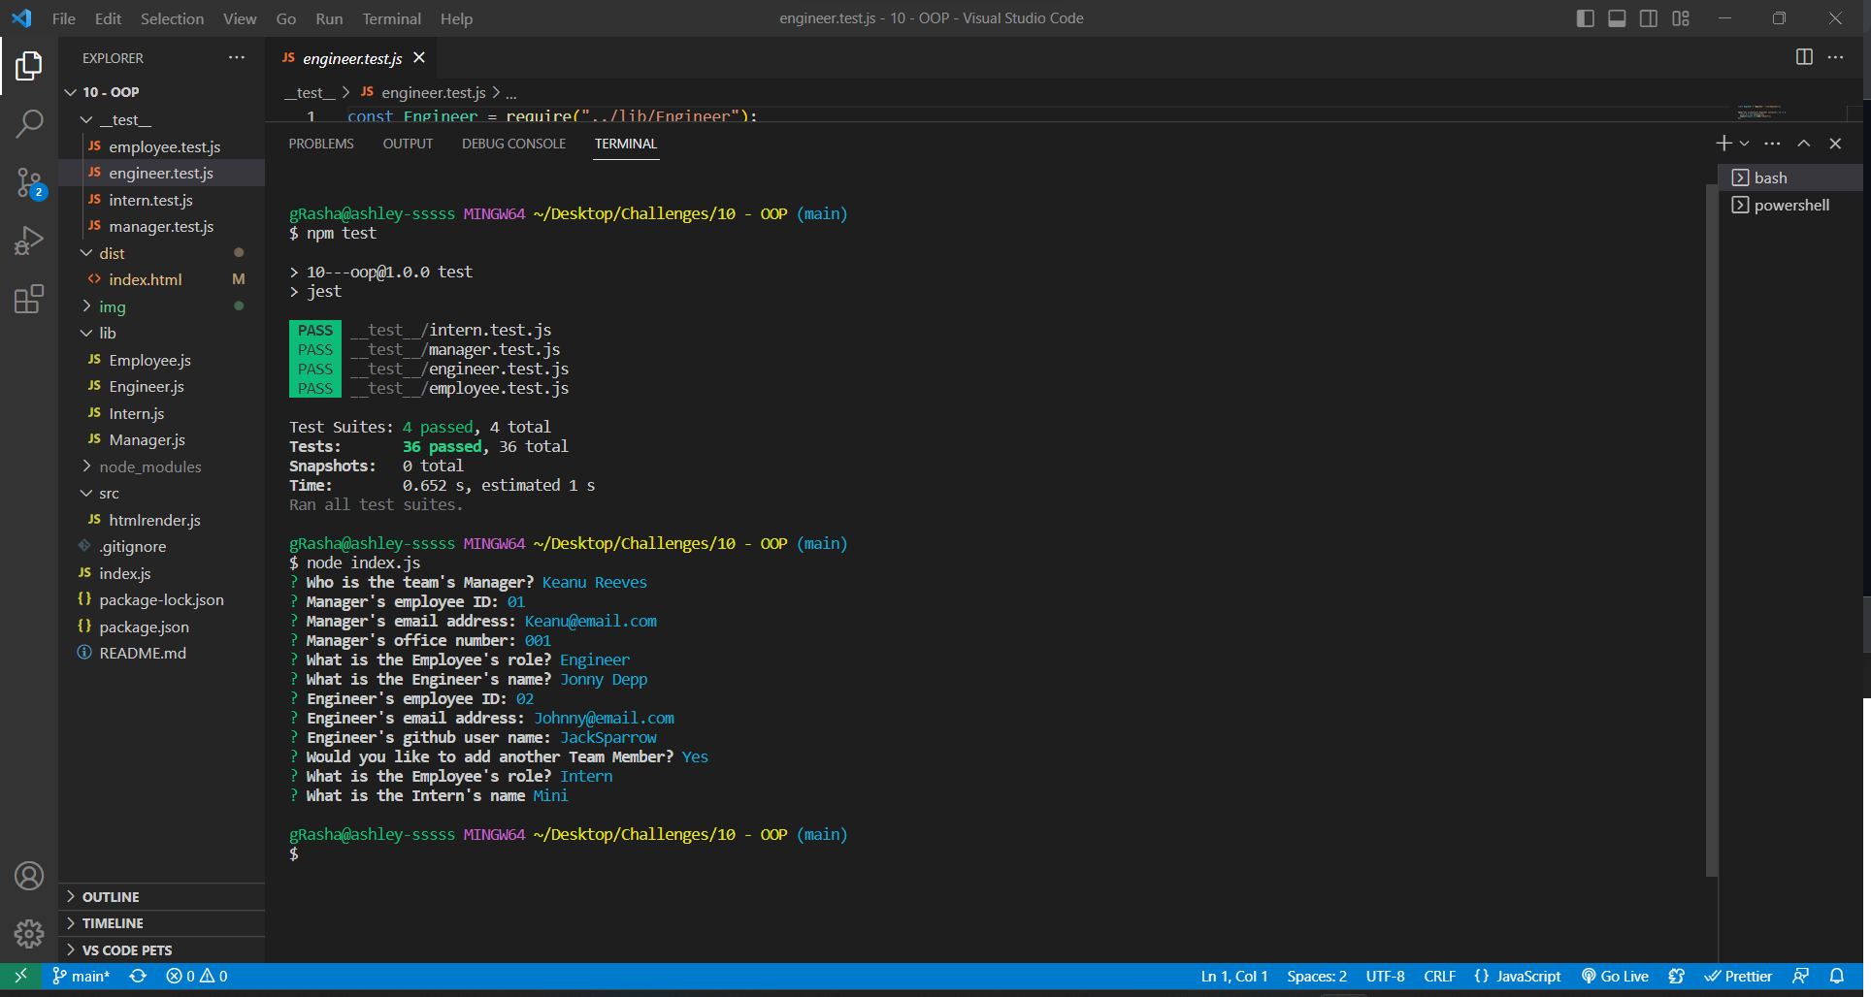Switch to the DEBUG CONSOLE tab
Viewport: 1871px width, 997px height.
pos(513,143)
